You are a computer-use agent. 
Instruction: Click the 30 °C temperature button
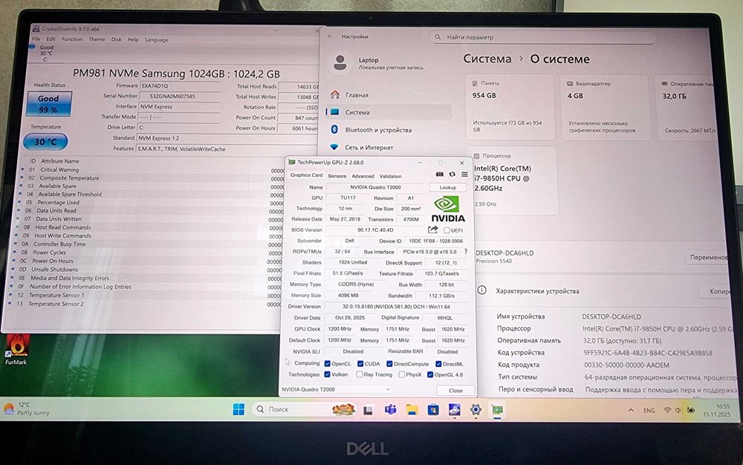(45, 142)
